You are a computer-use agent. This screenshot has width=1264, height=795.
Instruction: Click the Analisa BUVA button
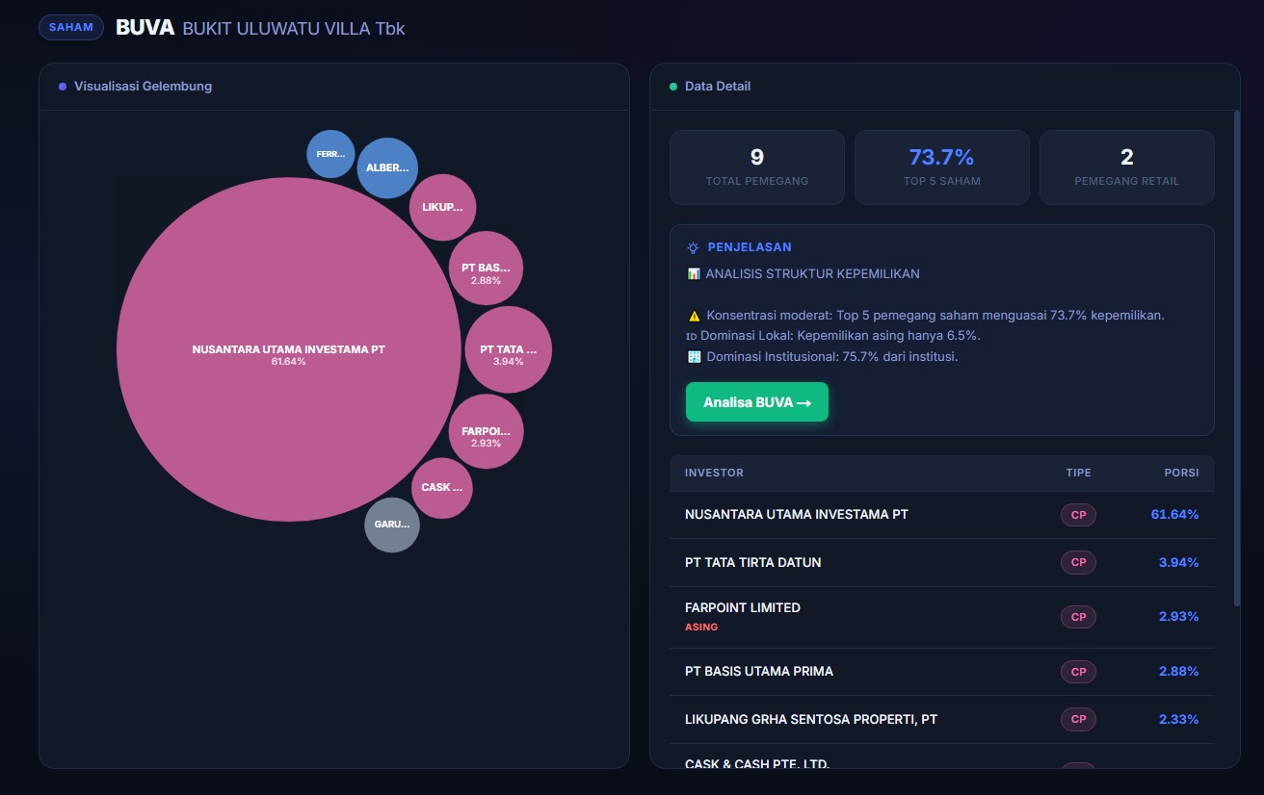pyautogui.click(x=757, y=402)
